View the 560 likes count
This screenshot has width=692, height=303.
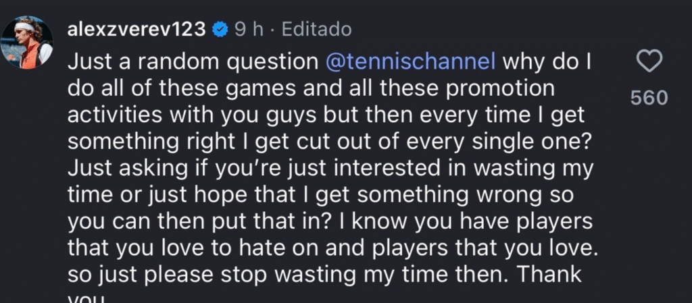[649, 98]
